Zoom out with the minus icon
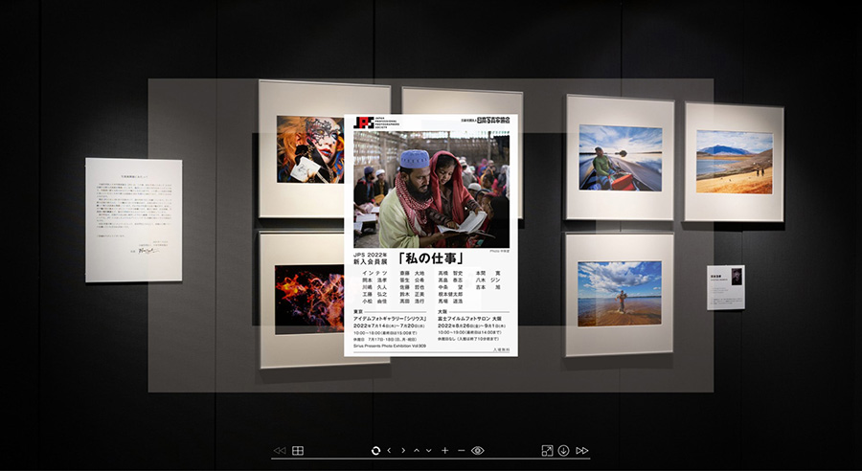Viewport: 862px width, 471px height. (x=461, y=450)
